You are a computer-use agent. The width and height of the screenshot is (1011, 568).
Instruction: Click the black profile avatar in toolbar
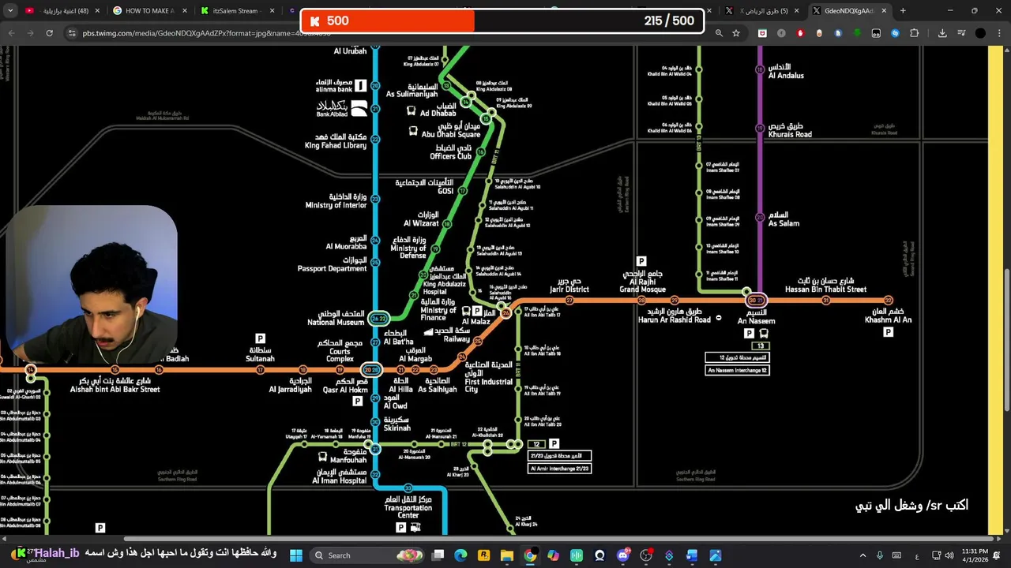980,33
